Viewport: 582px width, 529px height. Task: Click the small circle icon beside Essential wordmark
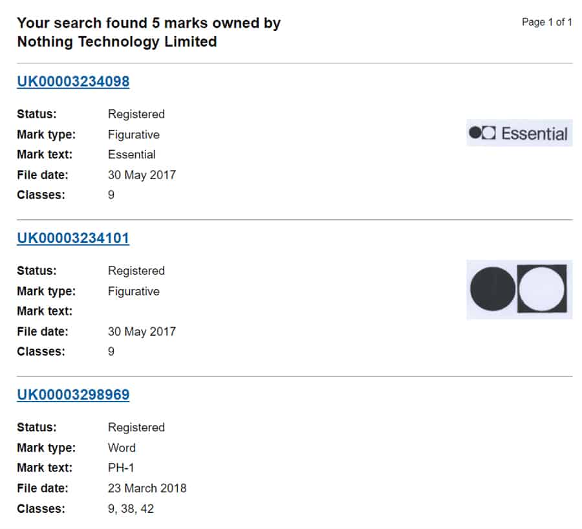click(x=475, y=133)
